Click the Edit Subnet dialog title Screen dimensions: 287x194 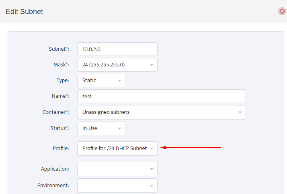[x=25, y=12]
